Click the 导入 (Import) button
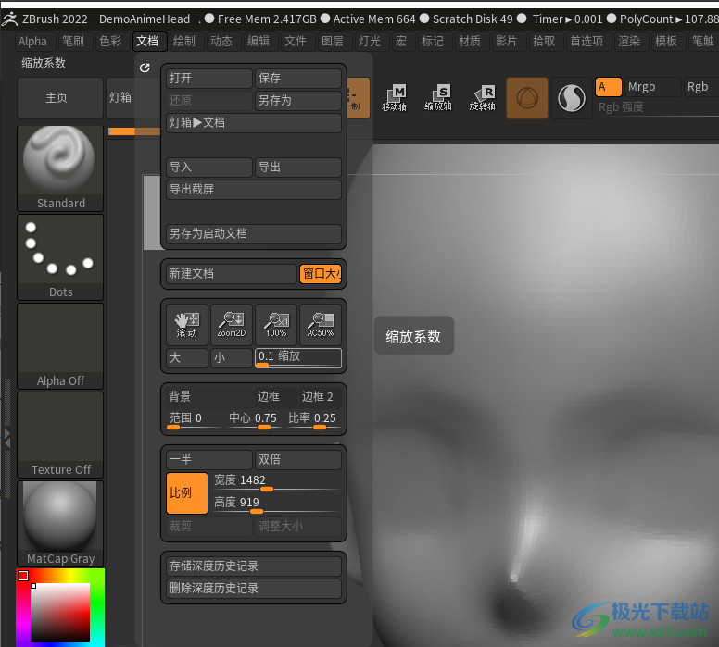The width and height of the screenshot is (719, 647). coord(209,167)
